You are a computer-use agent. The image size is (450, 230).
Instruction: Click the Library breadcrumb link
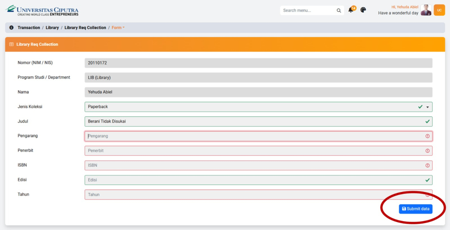52,27
